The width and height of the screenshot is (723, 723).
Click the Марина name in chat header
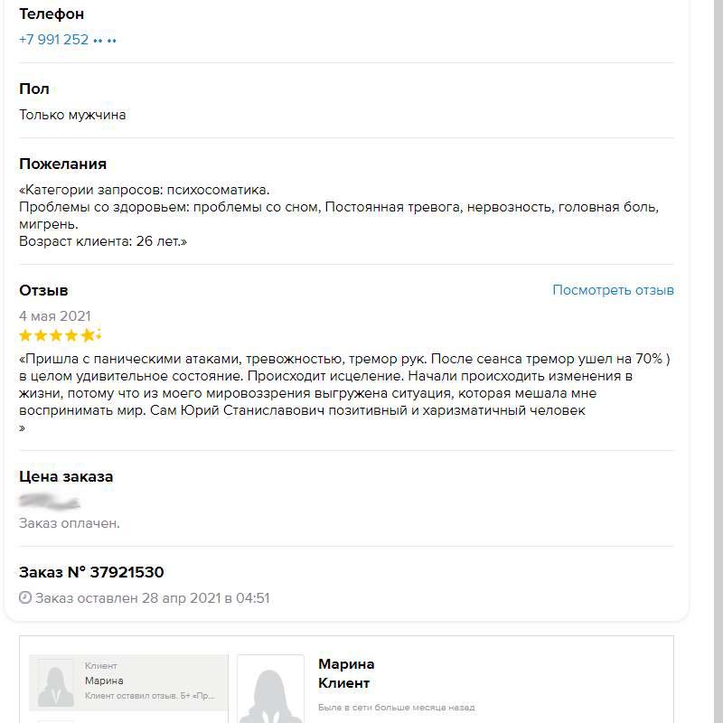[x=346, y=664]
